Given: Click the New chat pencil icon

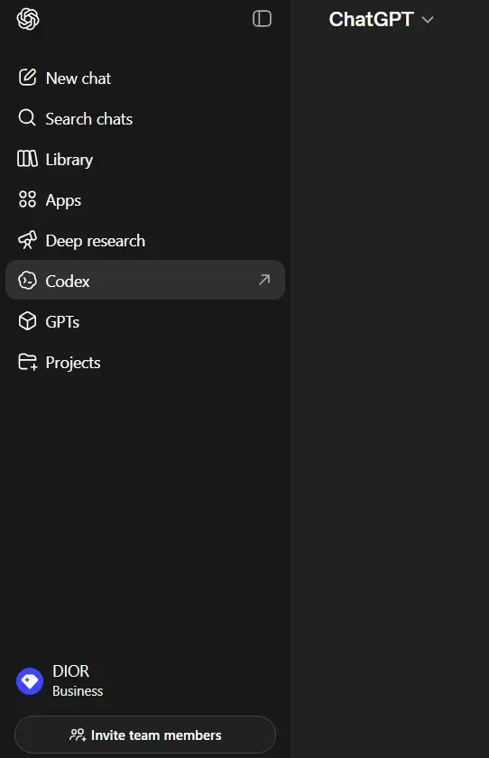Looking at the screenshot, I should [x=27, y=78].
